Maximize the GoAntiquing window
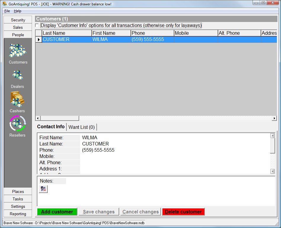 264,3
